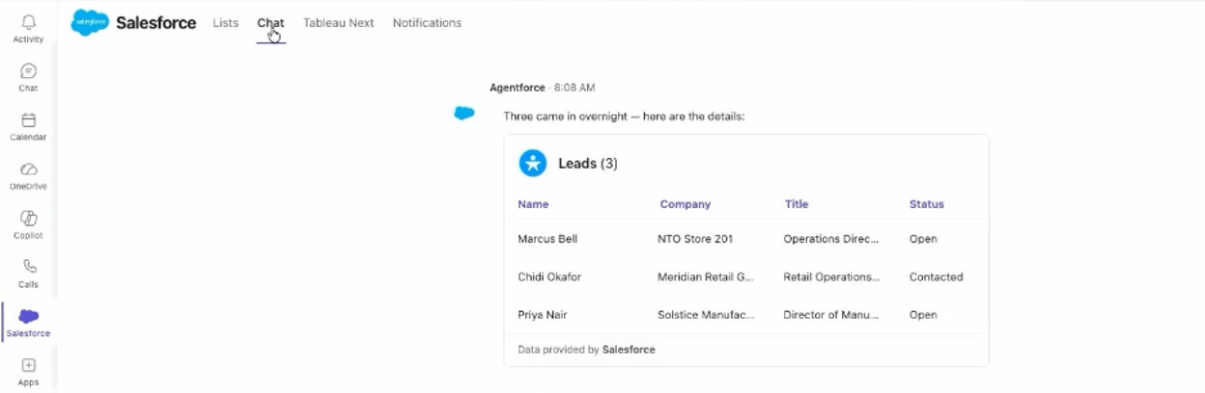
Task: Click the Director of Manu... title cell
Action: pyautogui.click(x=831, y=315)
